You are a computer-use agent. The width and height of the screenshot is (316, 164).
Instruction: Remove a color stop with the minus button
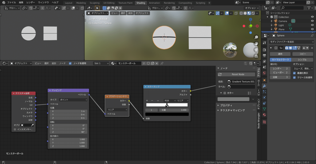152,101
